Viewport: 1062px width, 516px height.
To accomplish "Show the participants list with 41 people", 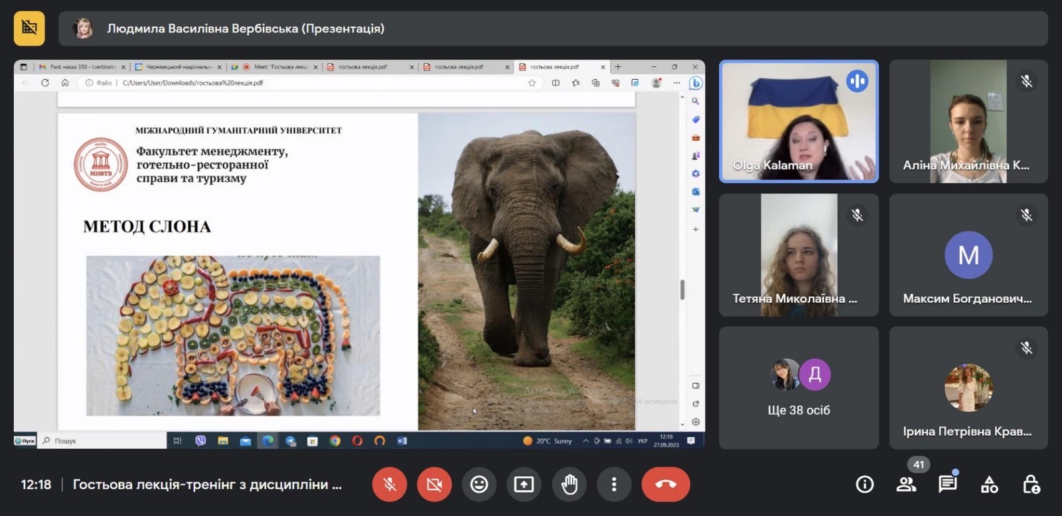I will click(x=907, y=485).
